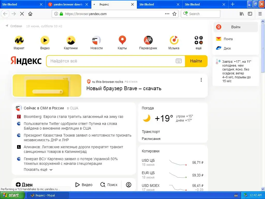Open options menu for Brave ad
Viewport: 265px width, 199px height.
pos(201,80)
